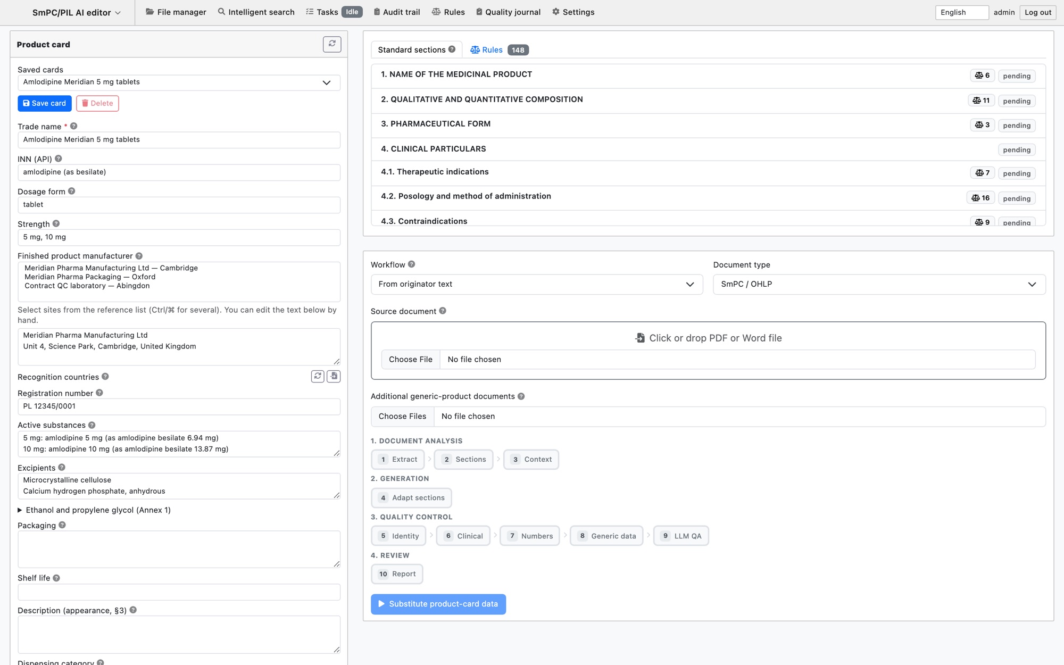Click help icon next to Active substances

pyautogui.click(x=92, y=425)
